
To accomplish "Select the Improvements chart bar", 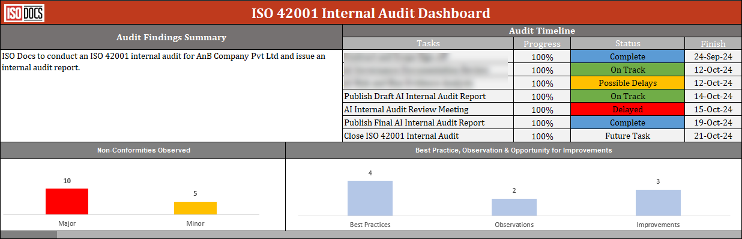I will 658,202.
